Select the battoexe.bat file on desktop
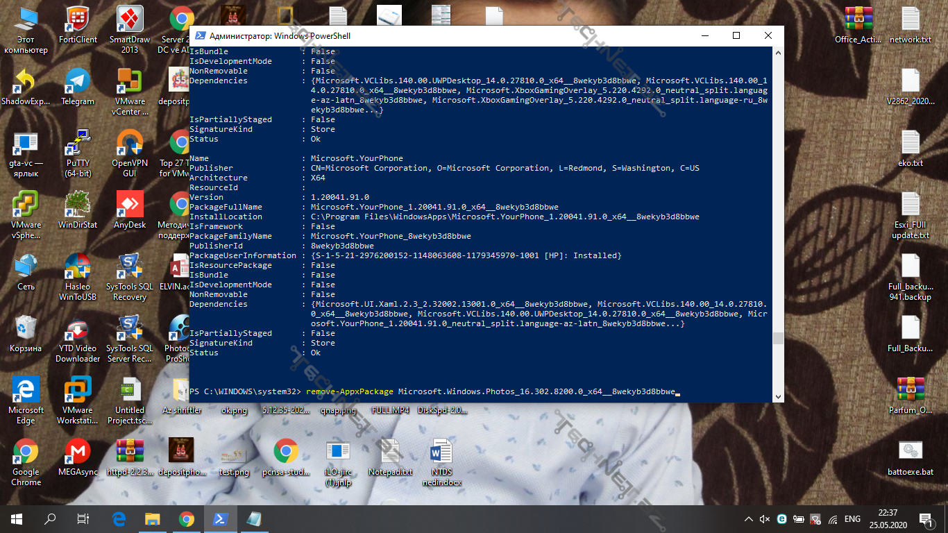The image size is (948, 533). 910,452
